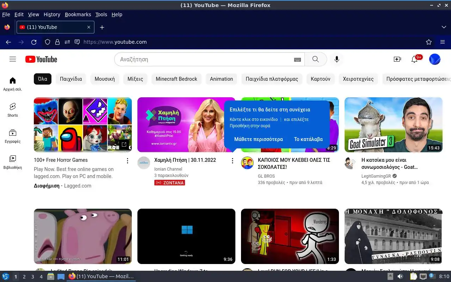Click GL BROS channel avatar
This screenshot has height=282, width=451.
247,163
